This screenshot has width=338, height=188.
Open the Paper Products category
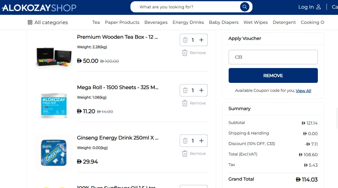[122, 22]
